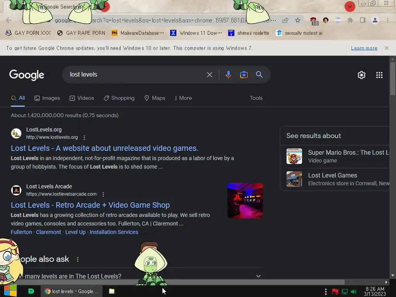The width and height of the screenshot is (396, 297).
Task: Open the MalwareDatabase bookmark
Action: 138,33
